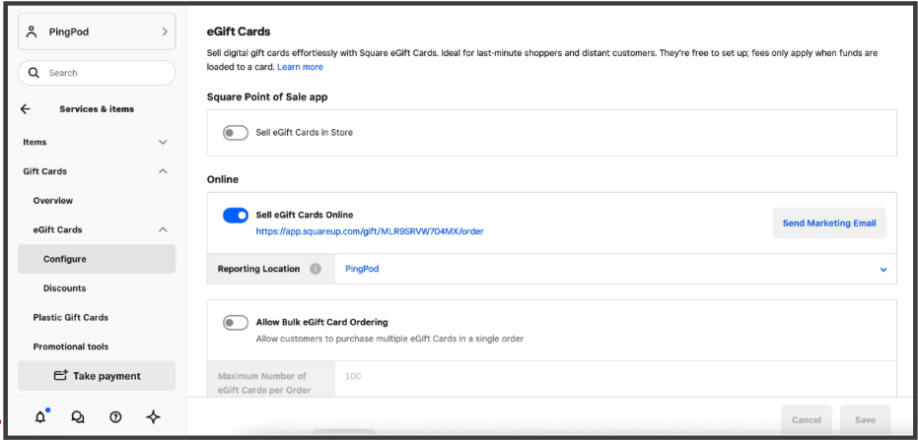918x440 pixels.
Task: Disable Sell eGift Cards Online toggle
Action: point(236,216)
